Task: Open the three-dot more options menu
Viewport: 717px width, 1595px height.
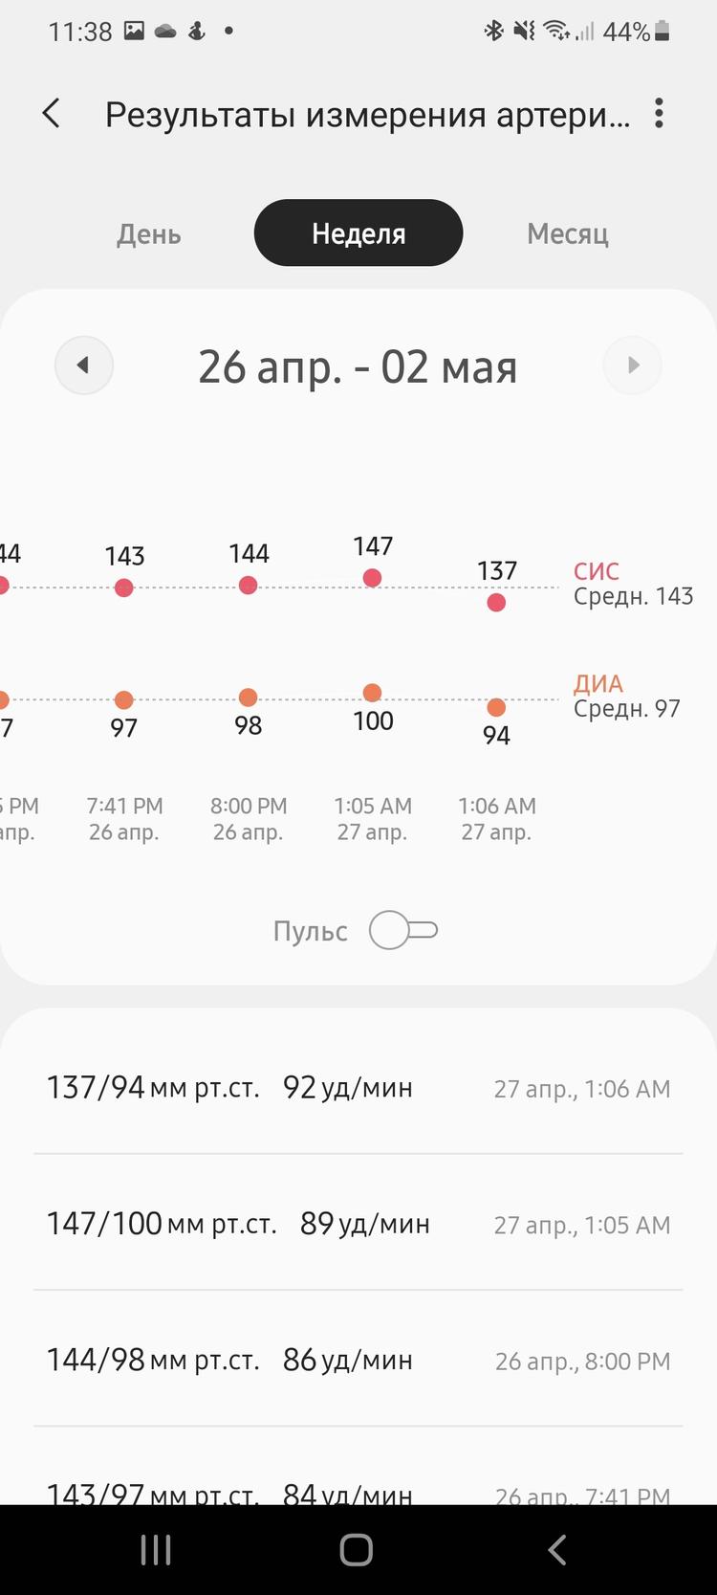Action: point(659,114)
